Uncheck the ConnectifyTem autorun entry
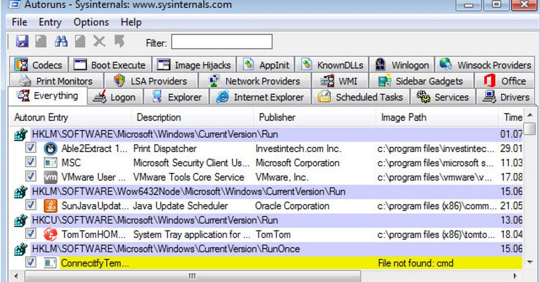540x282 pixels. coord(31,262)
